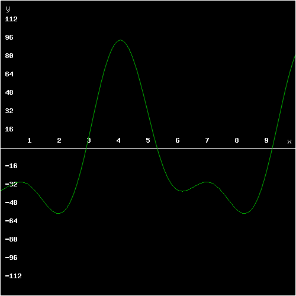Click the x-axis tick label 4
This screenshot has height=296, width=296.
(118, 140)
